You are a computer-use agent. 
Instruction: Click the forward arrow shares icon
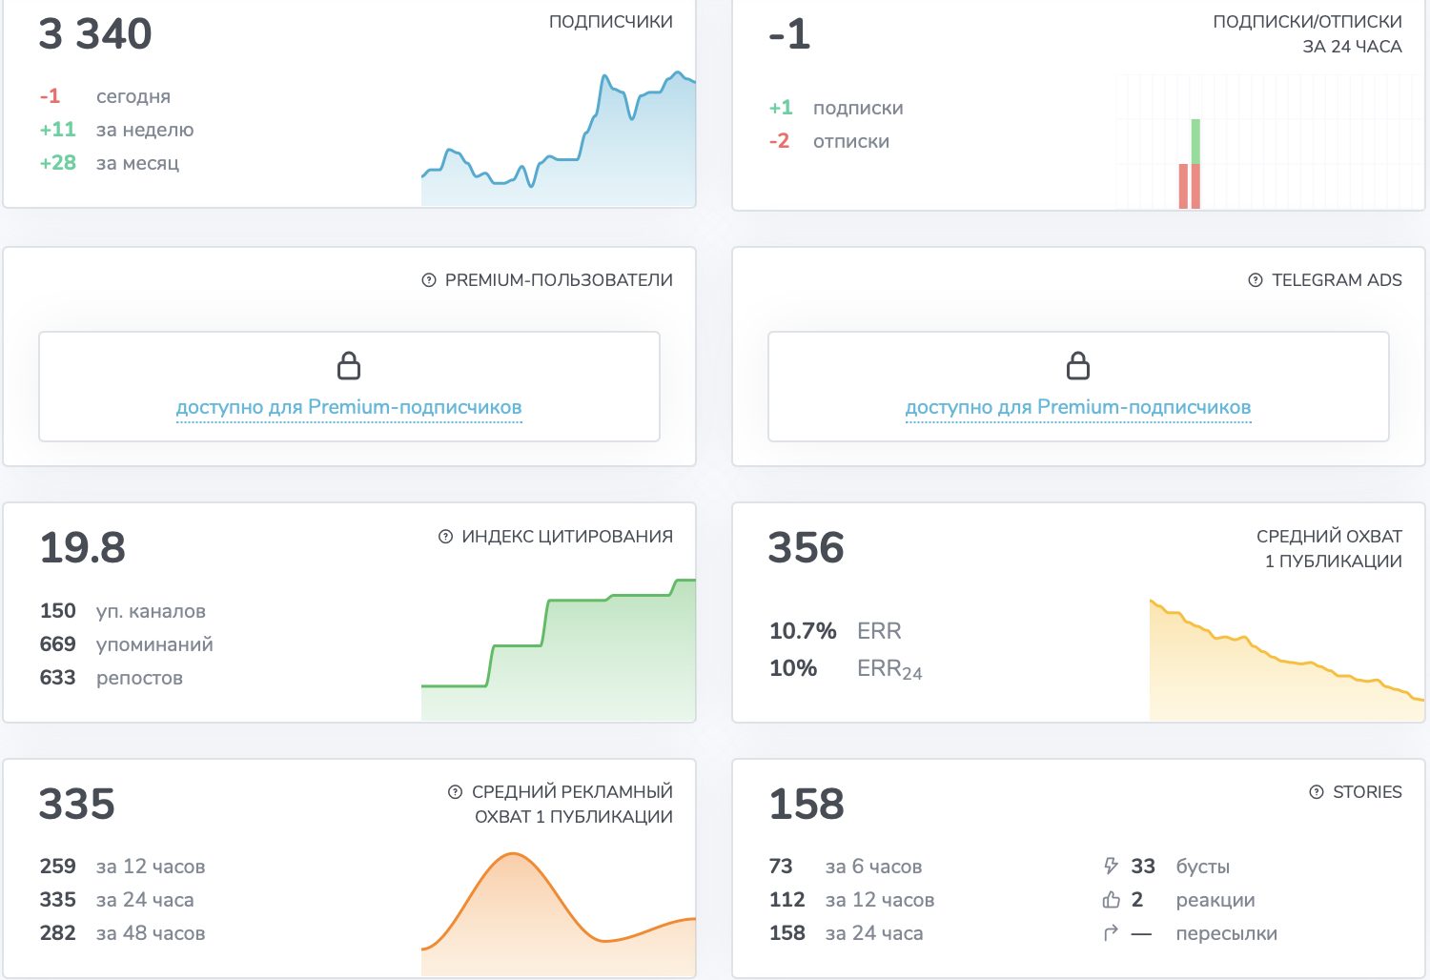pos(1111,932)
